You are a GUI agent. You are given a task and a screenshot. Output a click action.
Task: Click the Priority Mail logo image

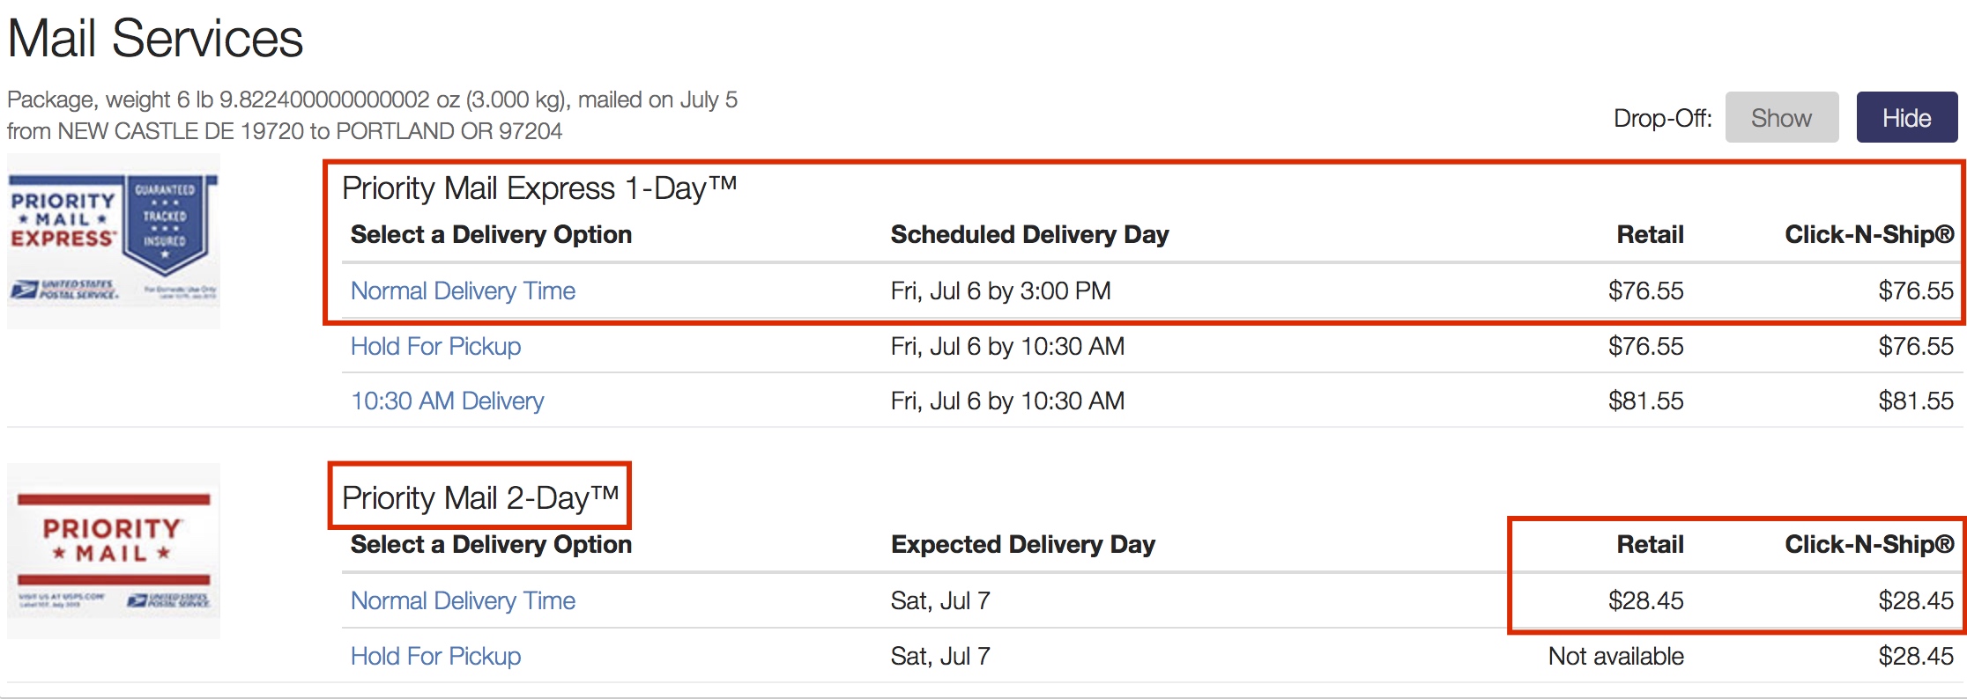point(114,551)
